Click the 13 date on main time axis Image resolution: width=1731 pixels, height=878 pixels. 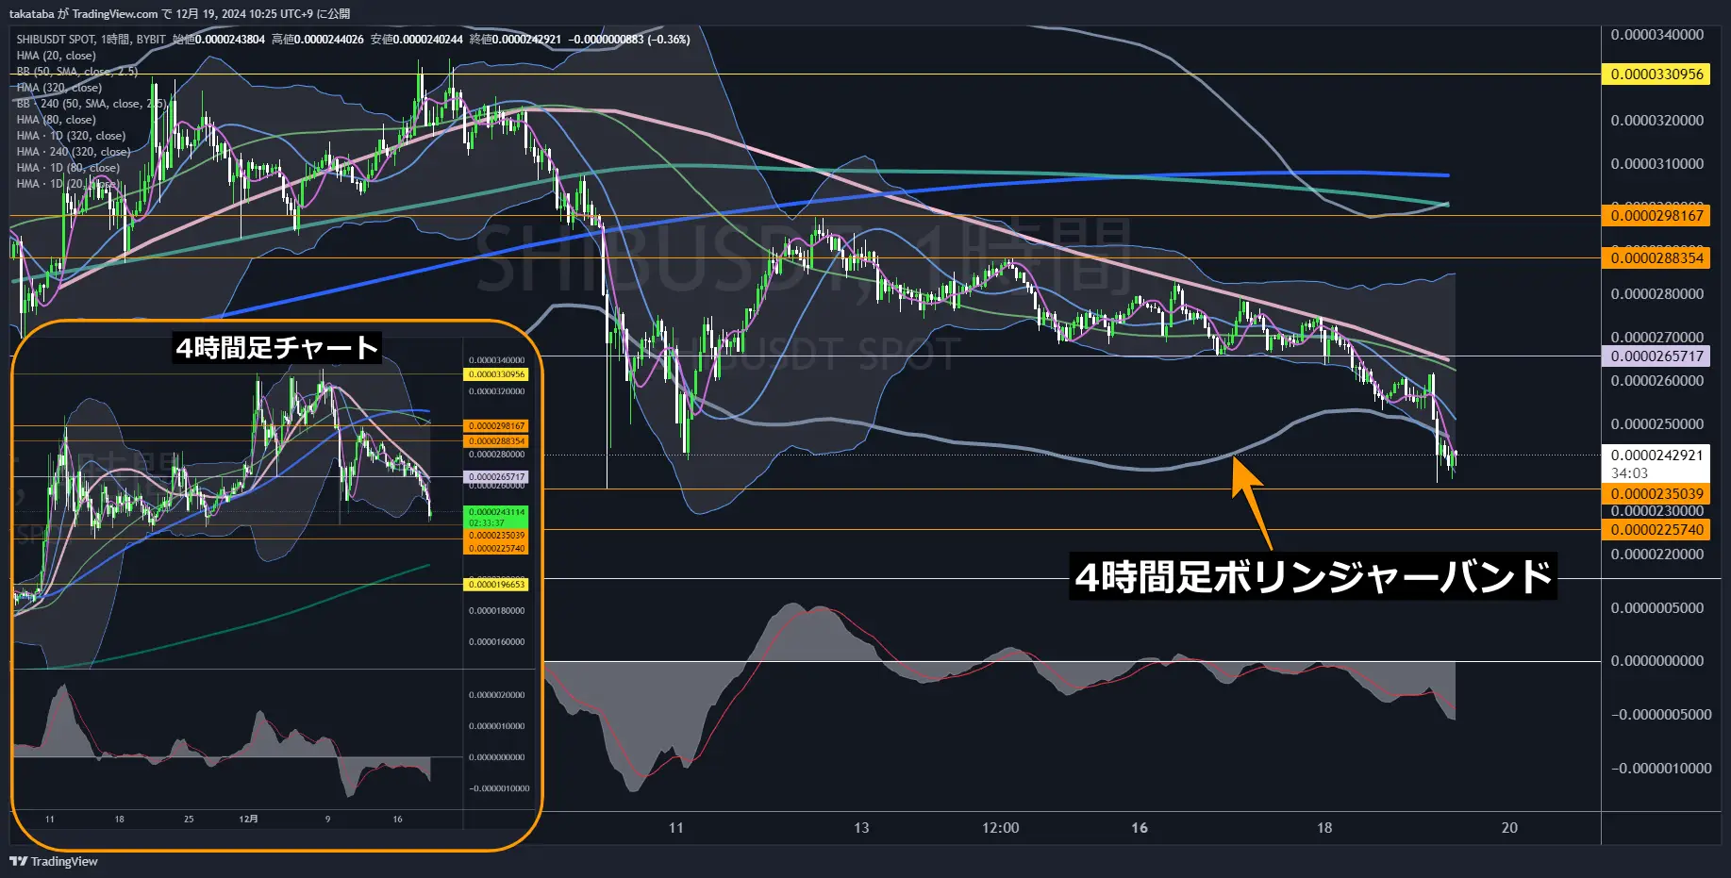point(861,827)
